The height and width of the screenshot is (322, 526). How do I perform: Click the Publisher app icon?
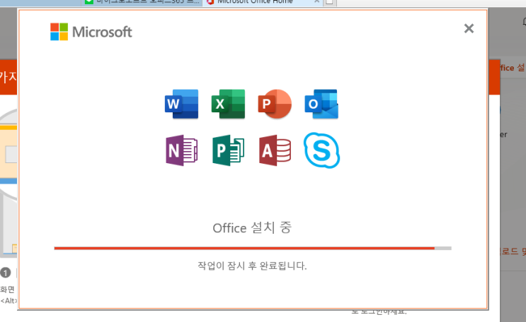click(228, 150)
